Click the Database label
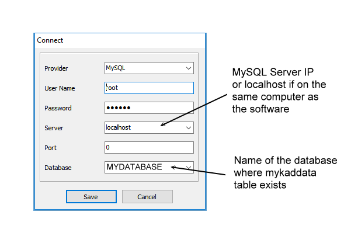Viewport: 351px width, 236px height. click(x=58, y=168)
